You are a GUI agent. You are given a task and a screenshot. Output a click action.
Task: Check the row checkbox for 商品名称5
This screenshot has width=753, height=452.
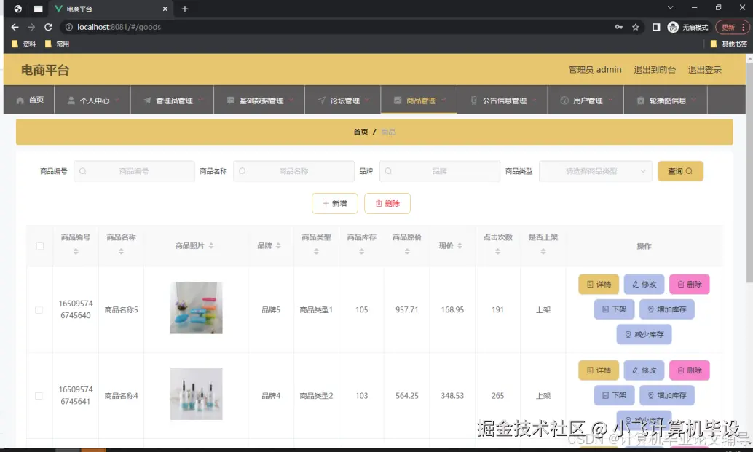[40, 309]
